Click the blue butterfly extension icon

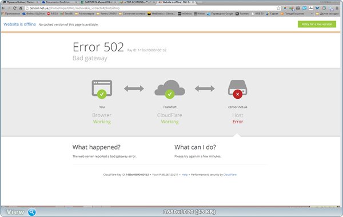point(317,8)
